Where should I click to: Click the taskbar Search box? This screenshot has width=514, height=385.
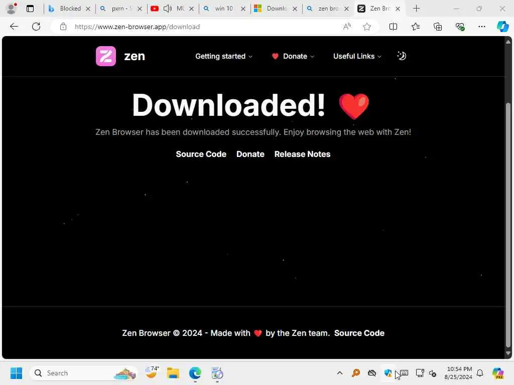84,373
